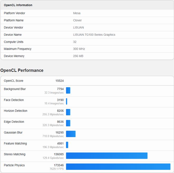Click the Edge Detection result bar
This screenshot has height=173, width=174.
[68, 123]
